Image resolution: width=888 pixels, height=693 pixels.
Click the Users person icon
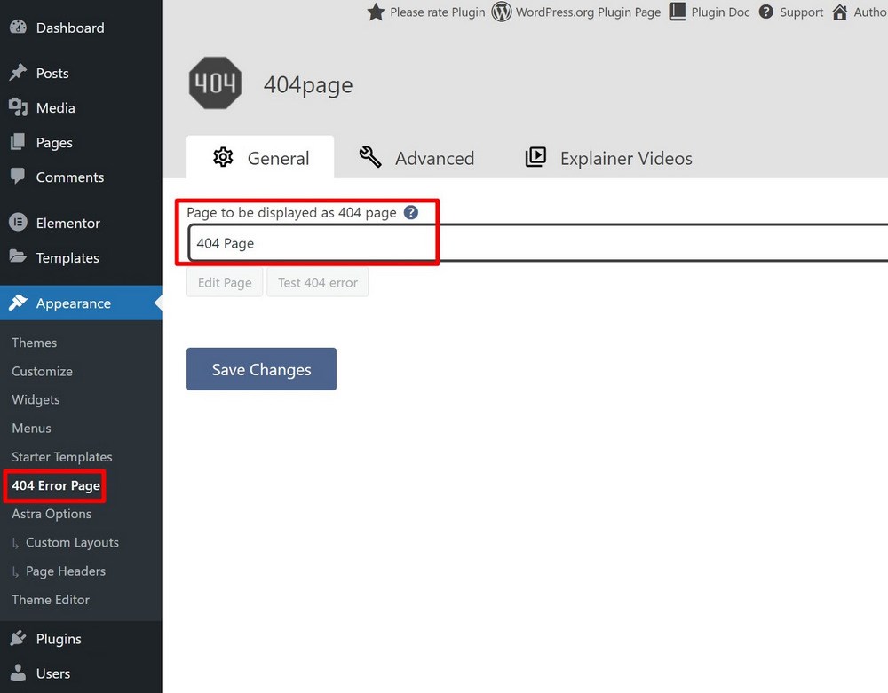[18, 673]
